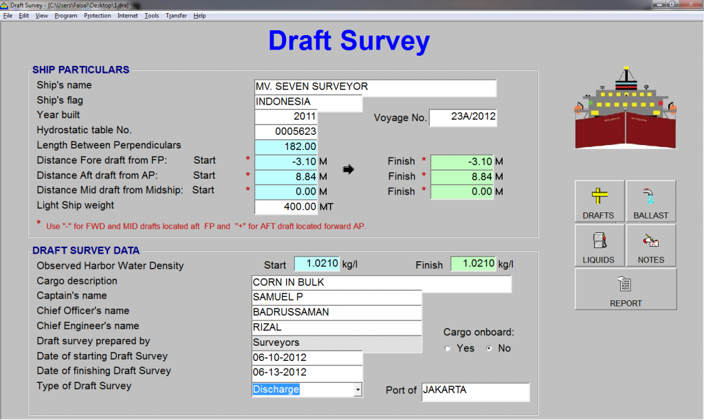Click the Captain's name field
Image resolution: width=704 pixels, height=420 pixels.
click(x=336, y=298)
